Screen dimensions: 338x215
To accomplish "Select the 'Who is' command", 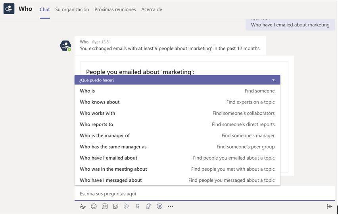I will pyautogui.click(x=177, y=91).
